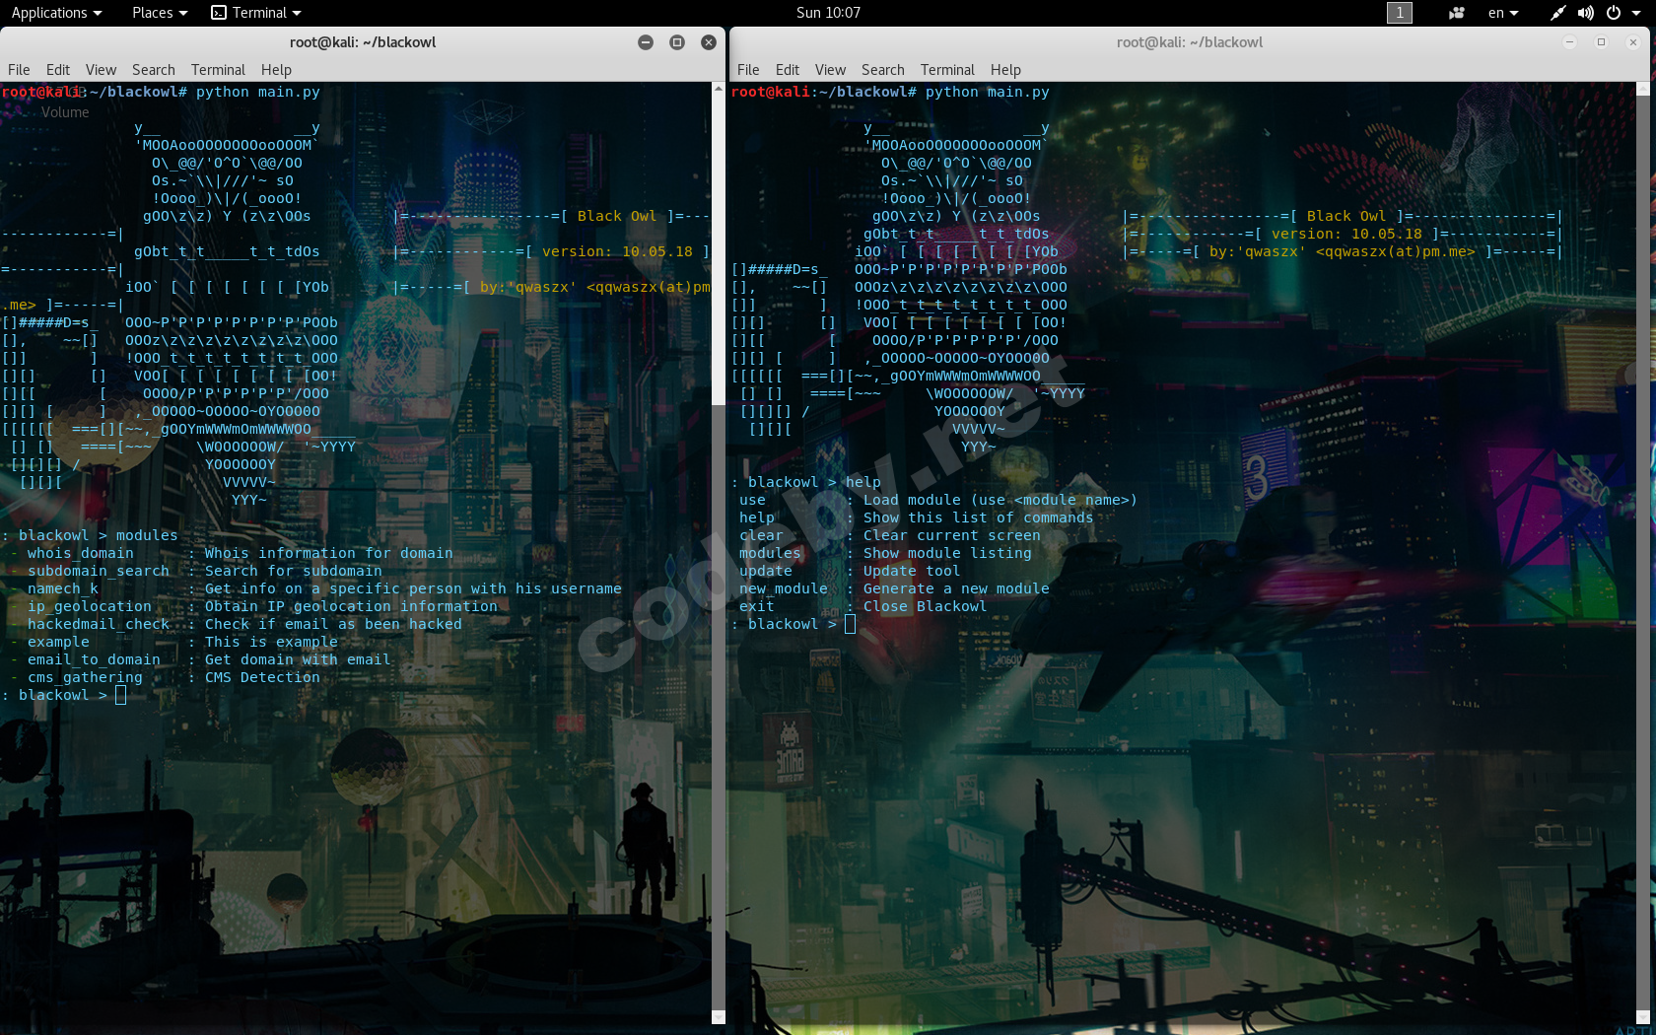Click the 'new_module' command in help list
The width and height of the screenshot is (1656, 1035).
coord(784,589)
